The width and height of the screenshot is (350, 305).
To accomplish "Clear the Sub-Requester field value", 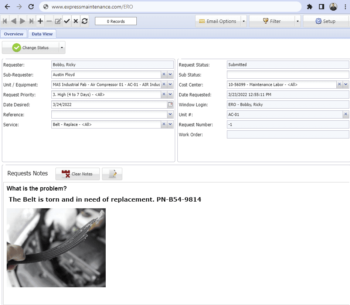I will point(164,74).
